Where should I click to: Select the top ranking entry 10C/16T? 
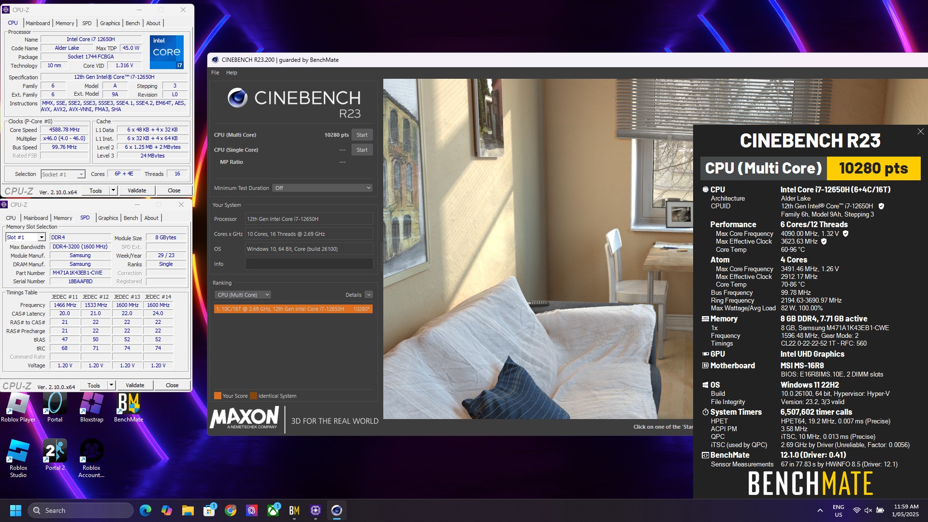coord(293,309)
